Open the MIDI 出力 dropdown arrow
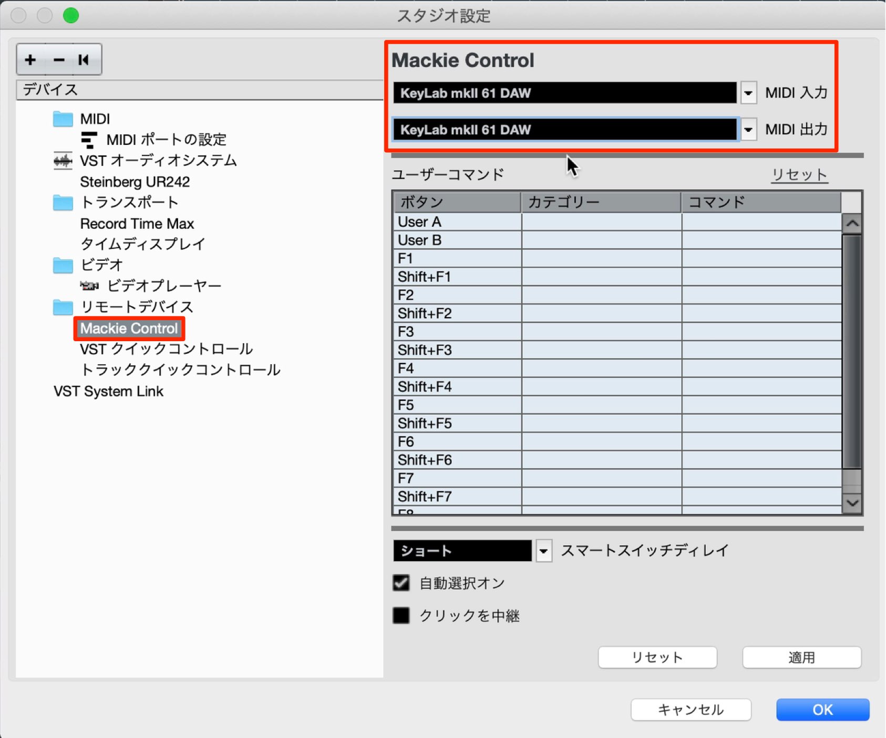886x738 pixels. [x=748, y=129]
